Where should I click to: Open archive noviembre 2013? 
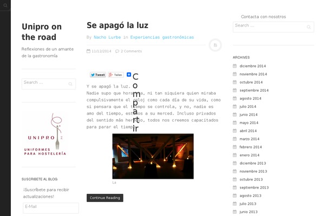click(x=253, y=171)
